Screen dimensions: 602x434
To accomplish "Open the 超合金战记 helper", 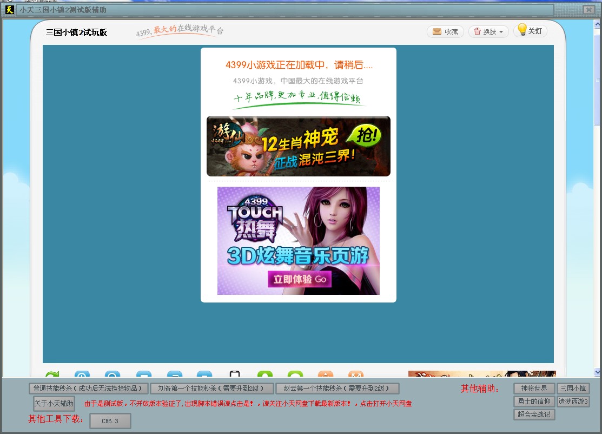I will [x=534, y=415].
